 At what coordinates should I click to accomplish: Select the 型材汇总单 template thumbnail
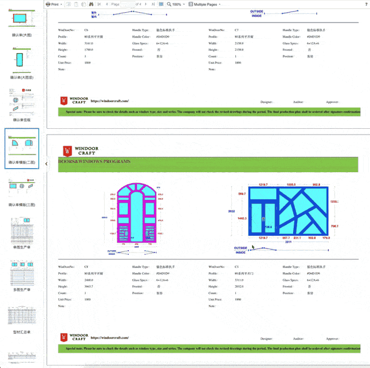pos(22,320)
